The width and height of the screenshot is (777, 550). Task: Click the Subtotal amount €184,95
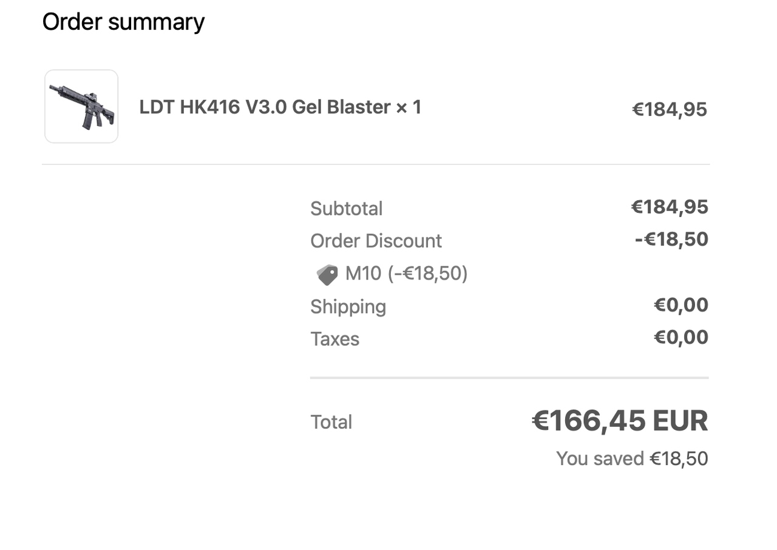tap(669, 207)
